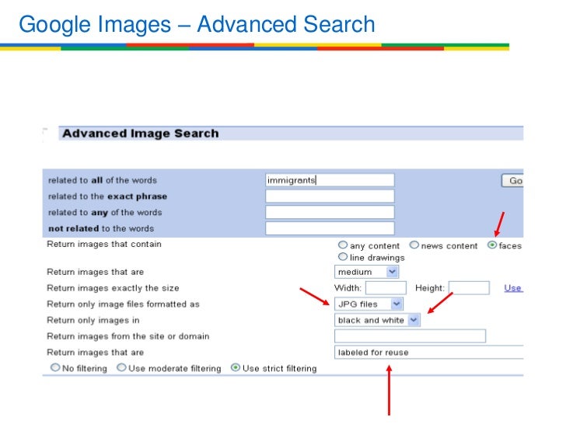The height and width of the screenshot is (424, 566).
Task: Click the 'Advanced Image Search' heading text
Action: pyautogui.click(x=141, y=134)
